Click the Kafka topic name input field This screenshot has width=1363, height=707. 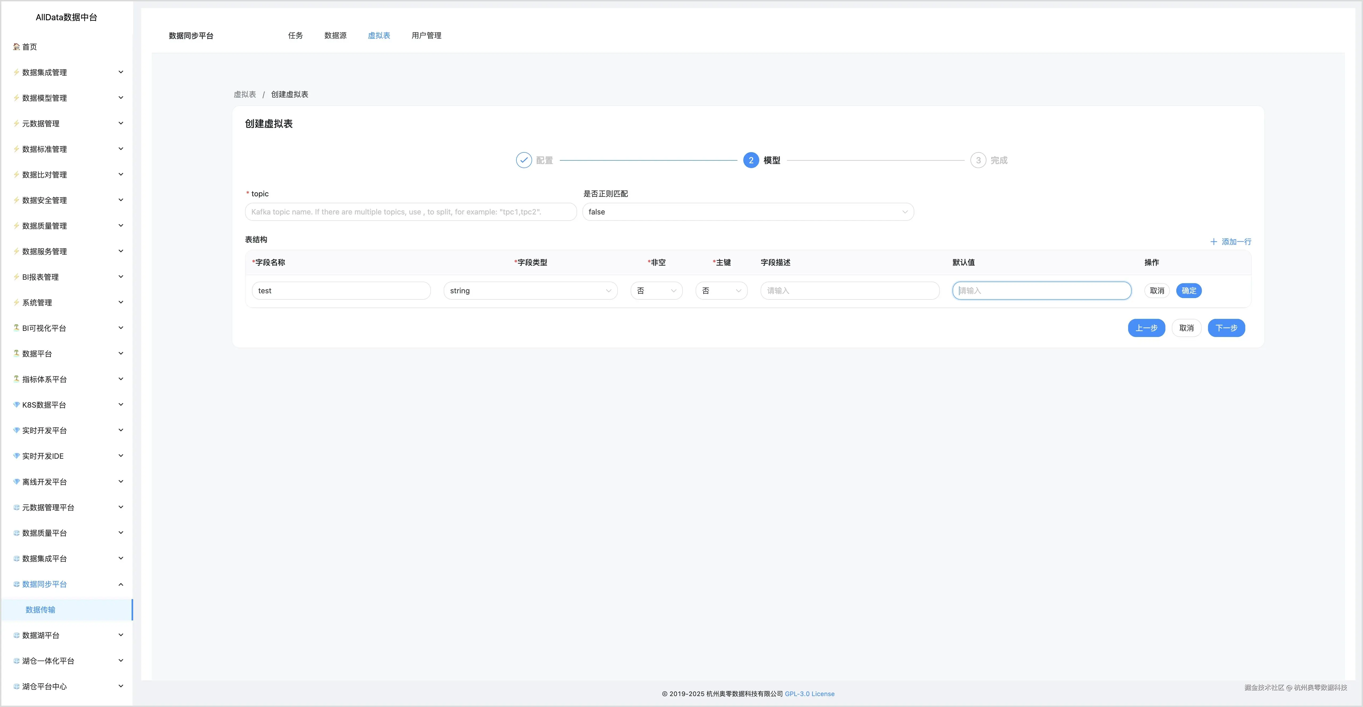coord(410,212)
